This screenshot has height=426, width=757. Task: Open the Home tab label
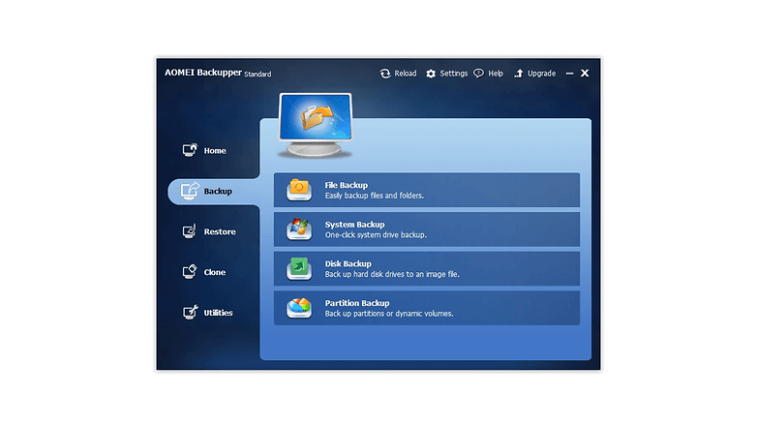215,151
